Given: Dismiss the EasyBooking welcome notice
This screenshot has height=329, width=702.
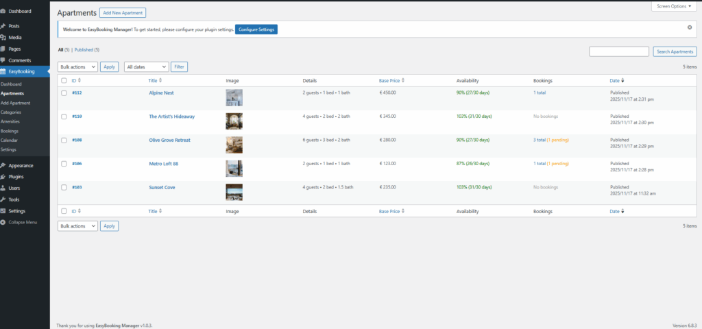Looking at the screenshot, I should (689, 27).
